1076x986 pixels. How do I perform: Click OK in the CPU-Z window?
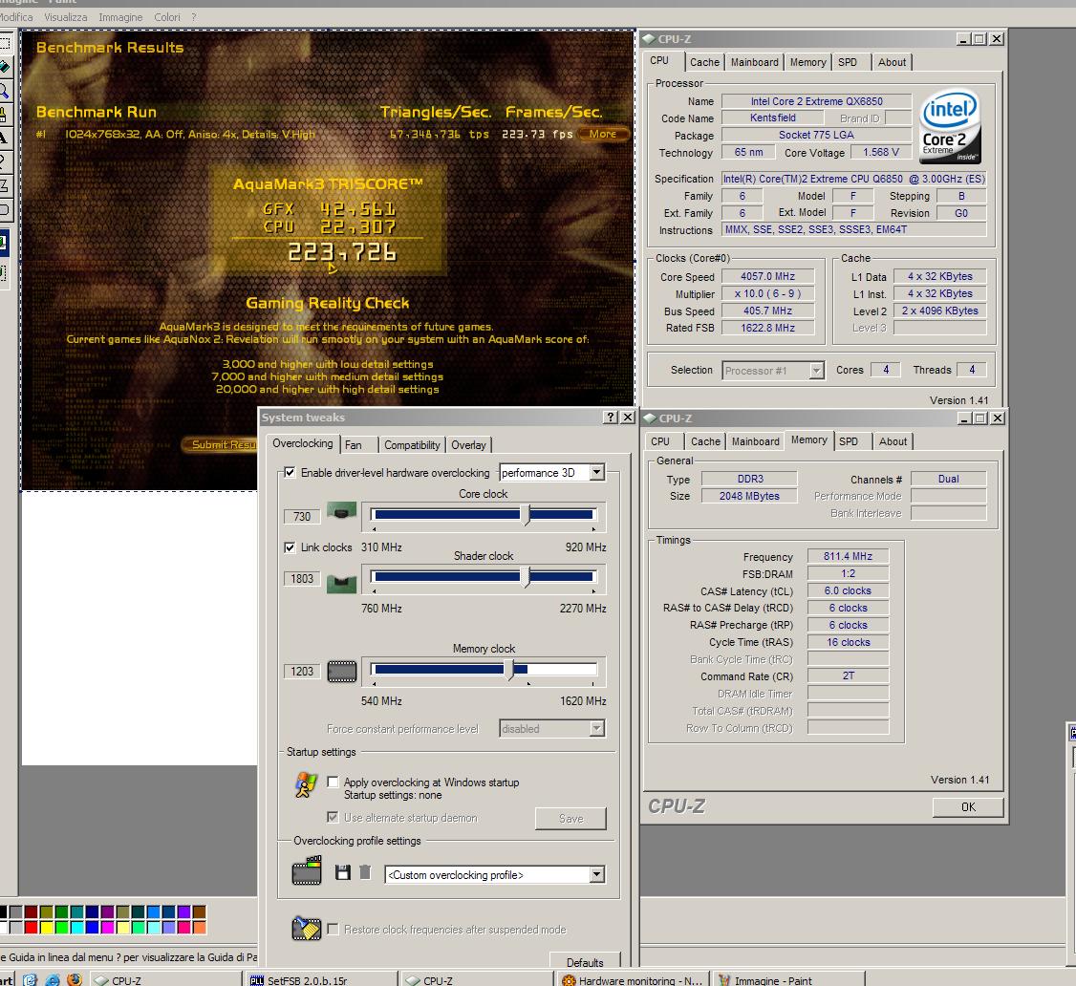(x=968, y=807)
